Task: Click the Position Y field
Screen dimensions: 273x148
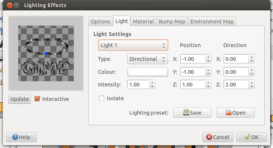Action: click(x=193, y=72)
